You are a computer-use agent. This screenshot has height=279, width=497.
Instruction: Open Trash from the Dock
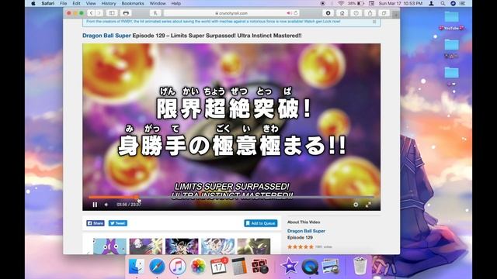pyautogui.click(x=360, y=267)
